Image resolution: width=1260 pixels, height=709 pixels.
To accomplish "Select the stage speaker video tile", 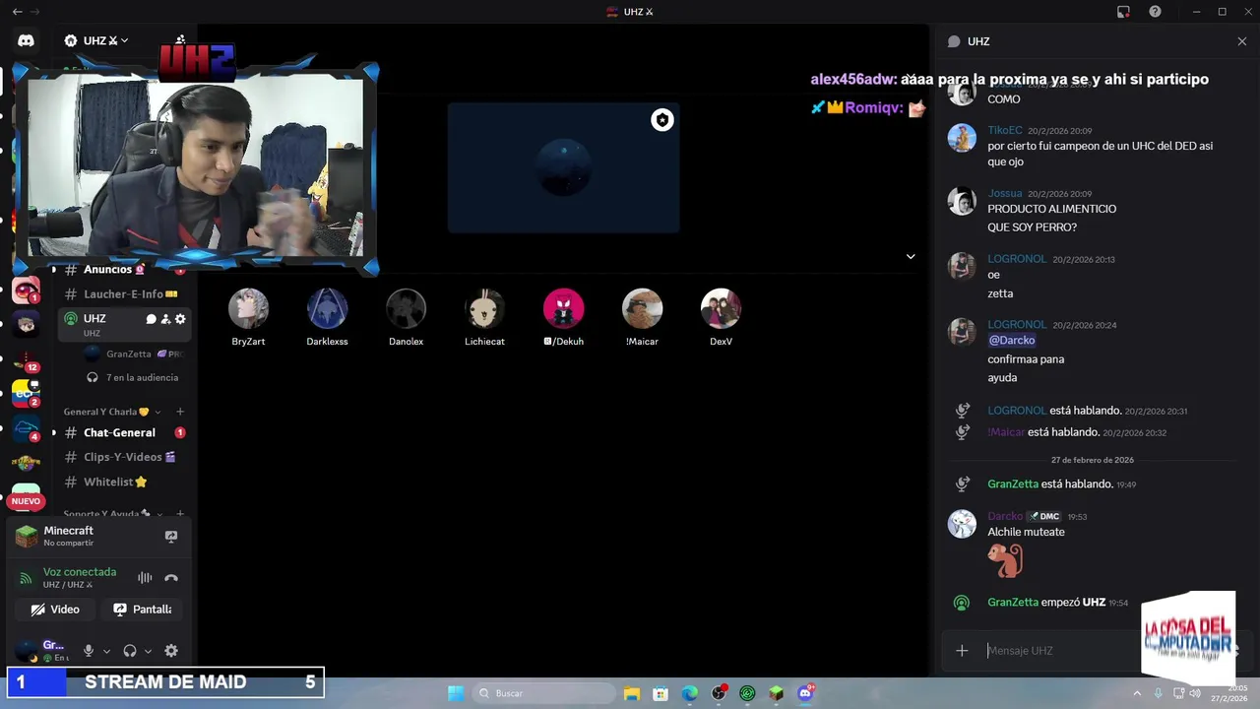I will point(563,168).
